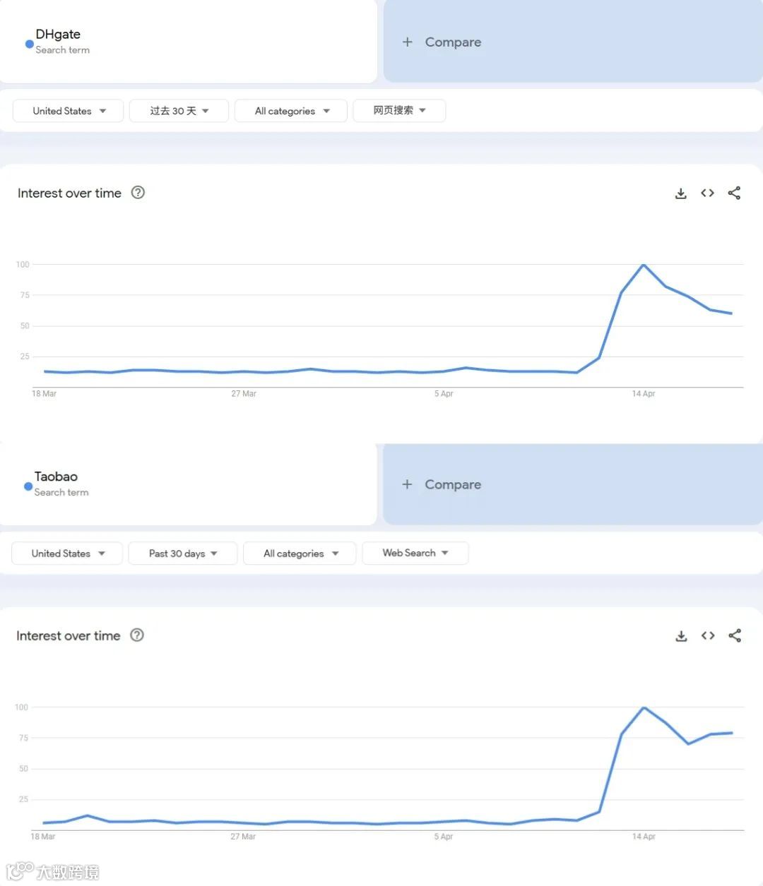Click the 27 Mar label on DHgate chart
The height and width of the screenshot is (886, 763).
[244, 394]
